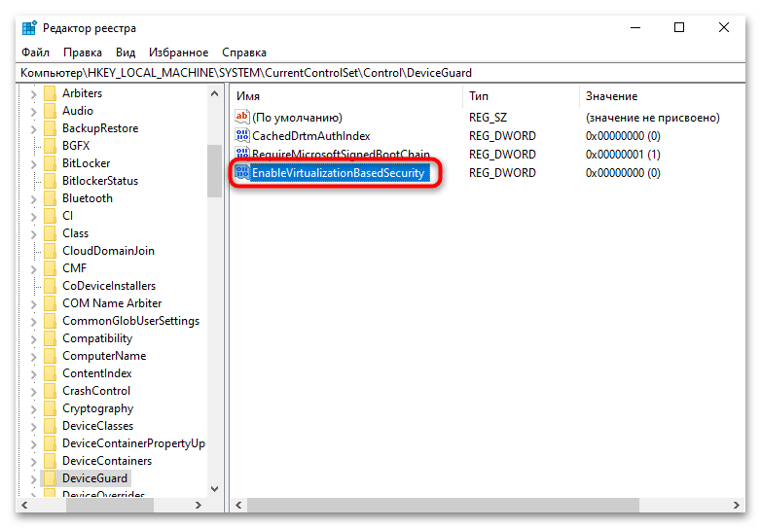
Task: Click the tree vertical scrollbar thumb
Action: click(214, 171)
